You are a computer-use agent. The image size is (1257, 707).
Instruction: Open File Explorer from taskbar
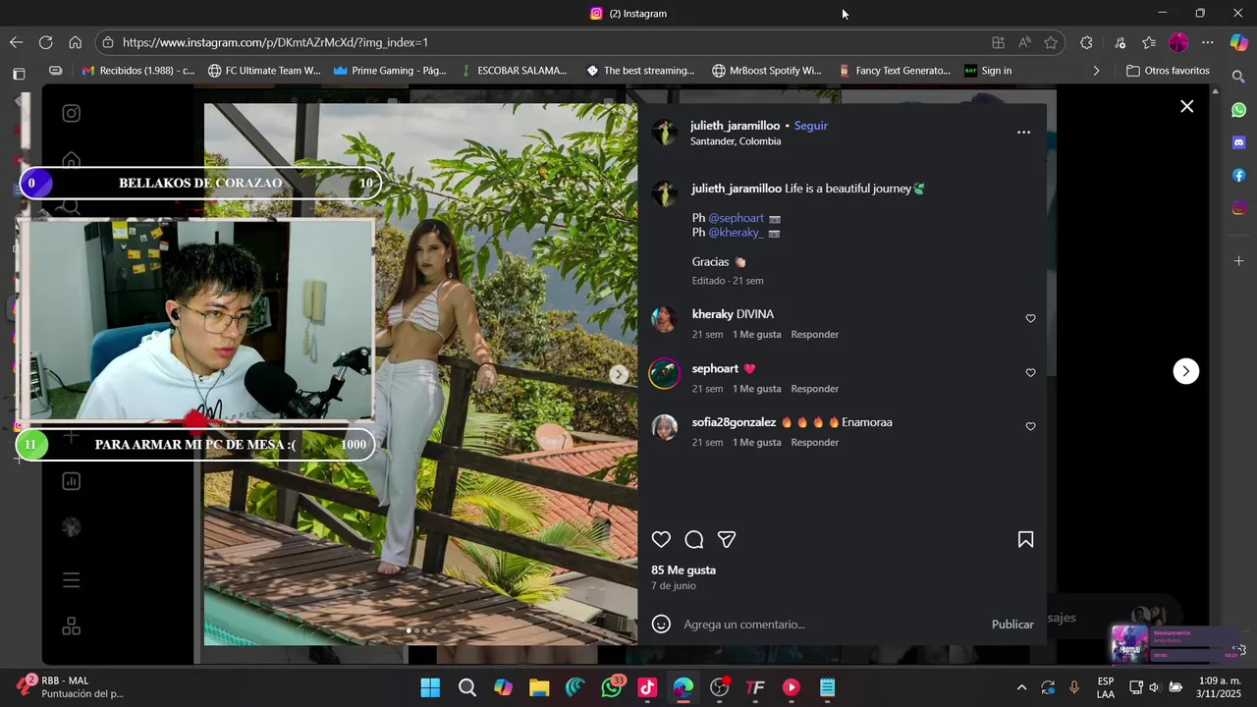point(539,687)
